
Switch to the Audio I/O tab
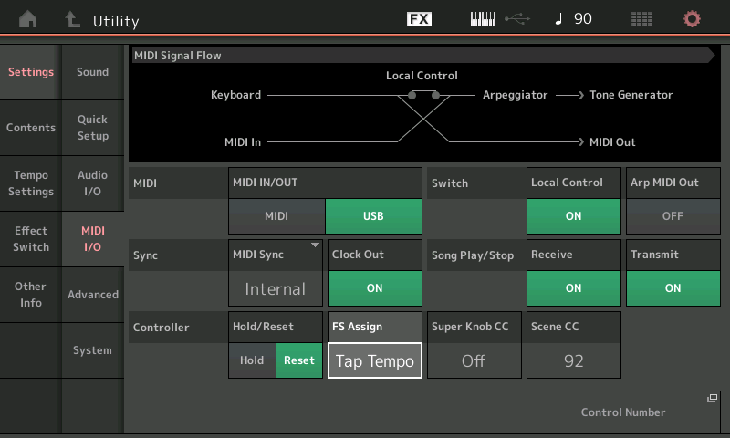(92, 183)
